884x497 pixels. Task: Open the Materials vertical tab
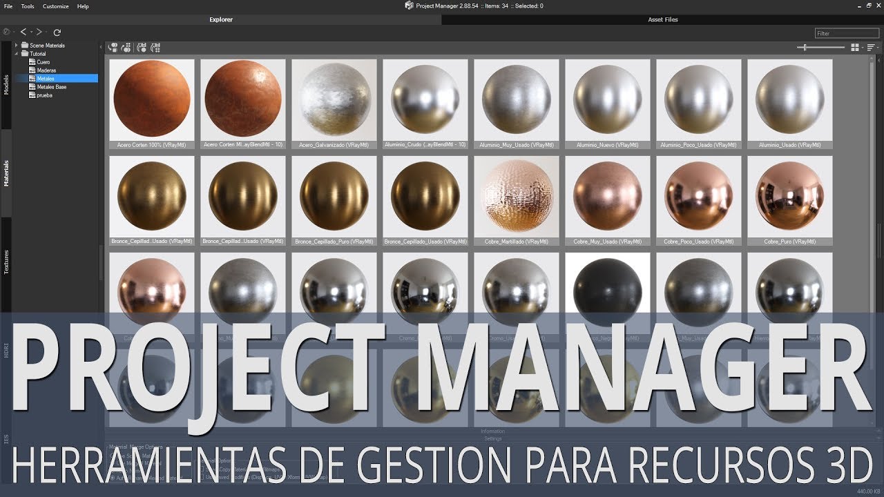pos(6,173)
